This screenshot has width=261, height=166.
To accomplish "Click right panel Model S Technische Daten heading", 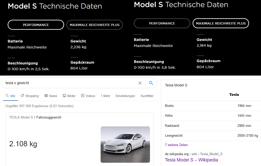I will click(x=181, y=5).
